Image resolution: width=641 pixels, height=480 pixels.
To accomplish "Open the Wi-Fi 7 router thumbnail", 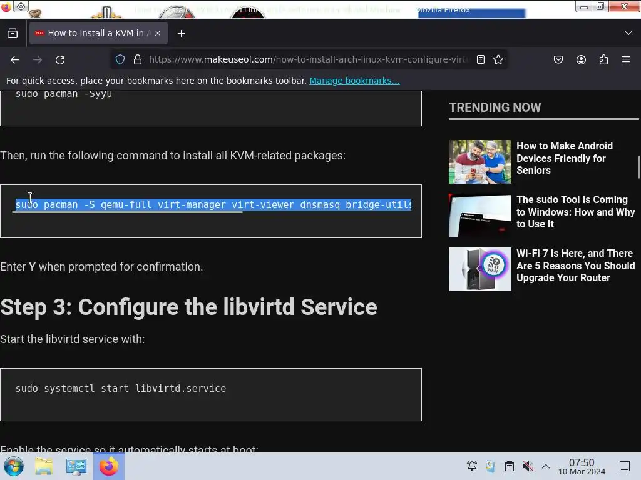I will coord(480,269).
